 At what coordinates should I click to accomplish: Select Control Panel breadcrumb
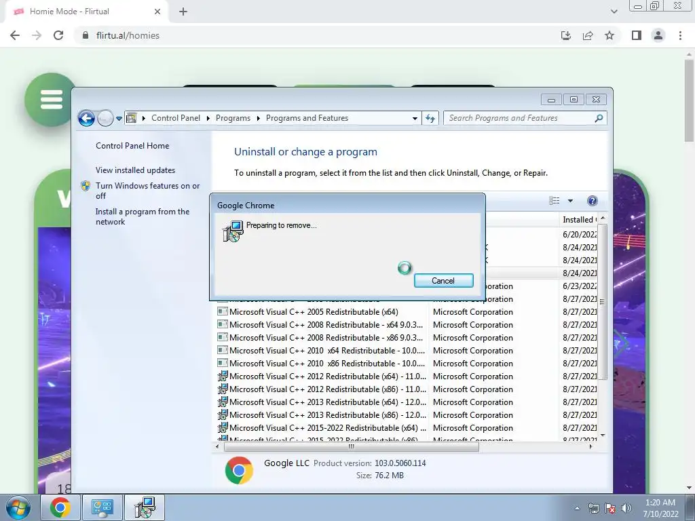point(176,118)
